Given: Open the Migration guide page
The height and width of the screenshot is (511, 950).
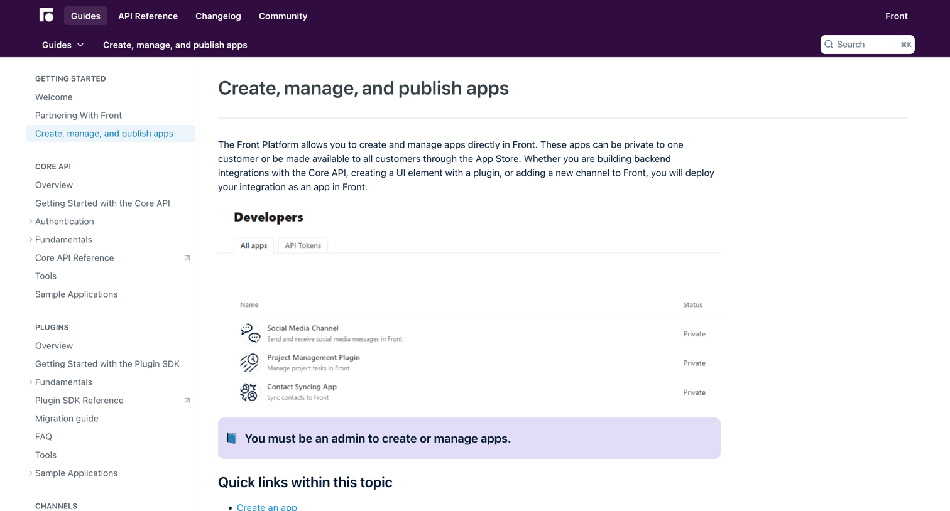Looking at the screenshot, I should (x=67, y=419).
